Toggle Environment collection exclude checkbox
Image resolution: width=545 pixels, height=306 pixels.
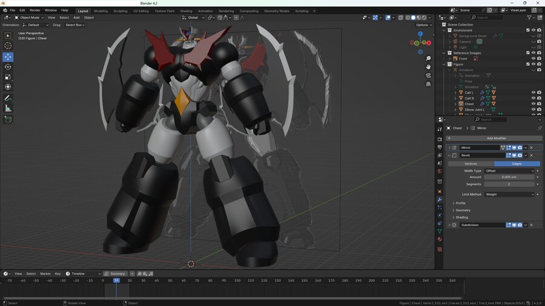[x=528, y=30]
